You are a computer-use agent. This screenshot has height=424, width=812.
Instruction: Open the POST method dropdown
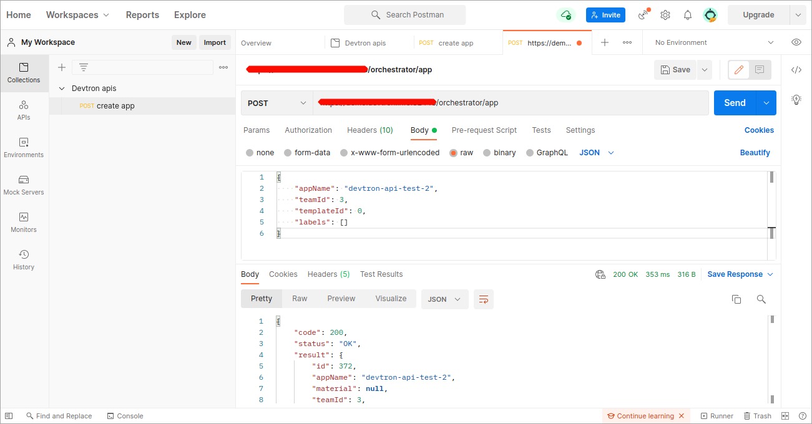click(x=277, y=104)
